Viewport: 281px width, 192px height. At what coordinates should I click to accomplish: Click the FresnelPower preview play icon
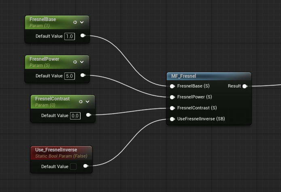[x=75, y=62]
